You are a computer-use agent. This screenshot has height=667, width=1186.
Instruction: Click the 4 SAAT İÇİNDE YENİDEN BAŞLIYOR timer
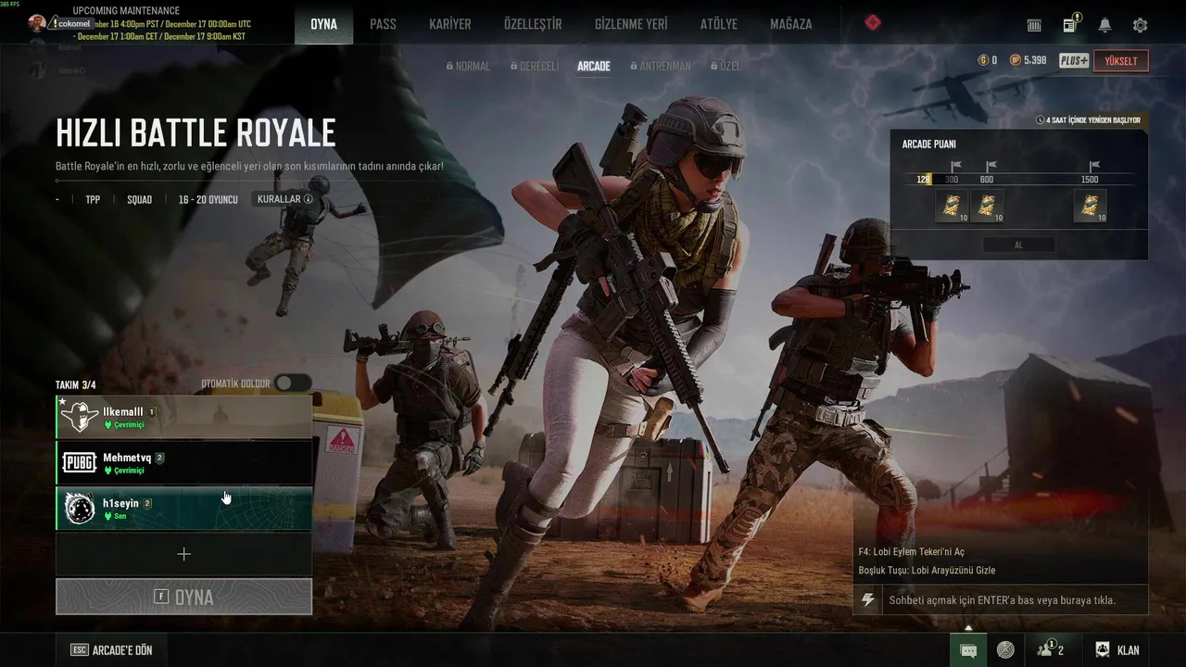coord(1088,120)
